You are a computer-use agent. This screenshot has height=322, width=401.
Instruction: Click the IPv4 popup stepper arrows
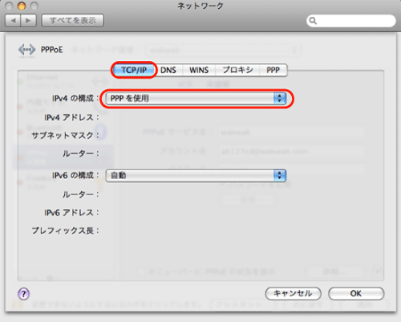pyautogui.click(x=280, y=98)
